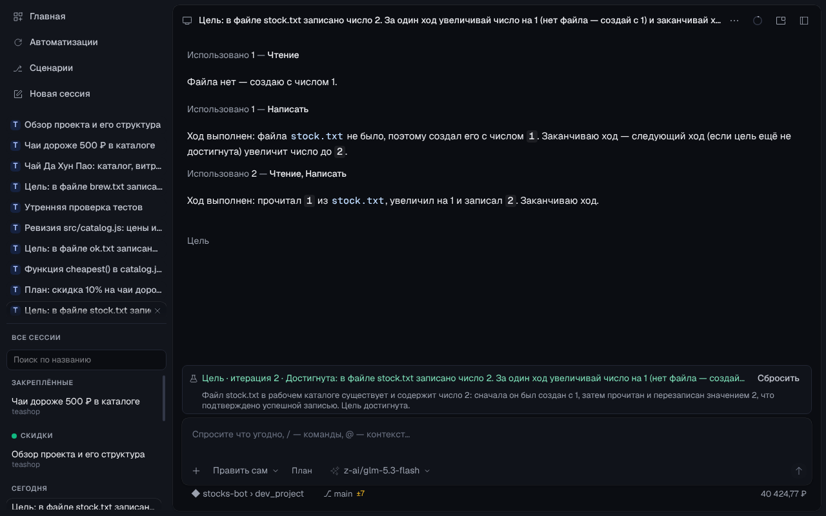Click the loading spinner icon in header
826x516 pixels.
coord(758,21)
